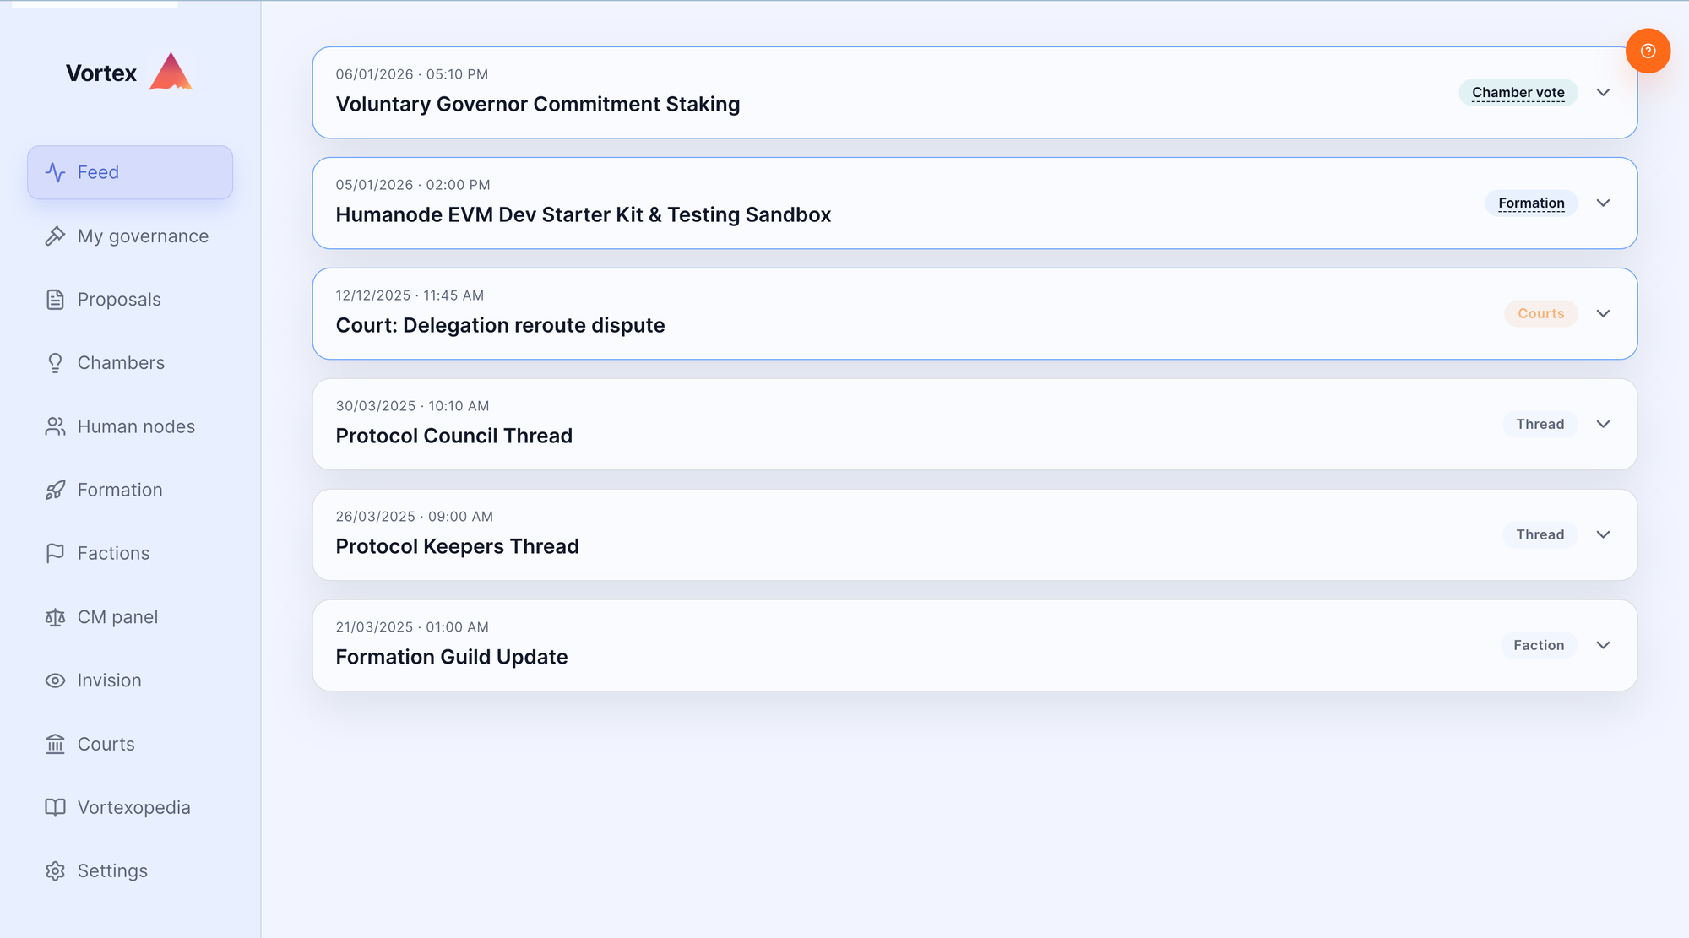Open Vortexopedia from the sidebar
This screenshot has width=1689, height=938.
click(133, 807)
